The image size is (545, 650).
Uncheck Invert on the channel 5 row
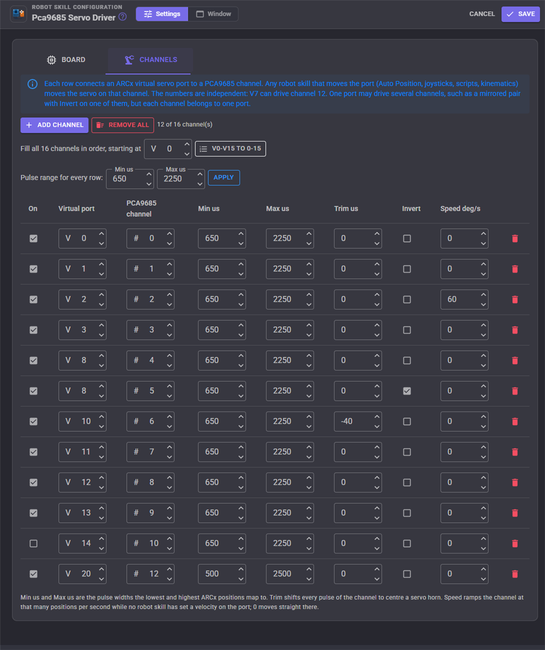(407, 391)
